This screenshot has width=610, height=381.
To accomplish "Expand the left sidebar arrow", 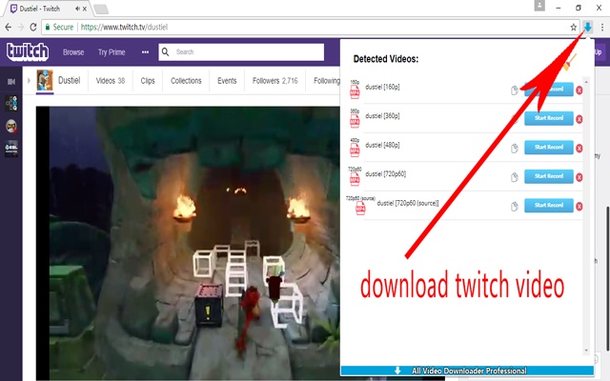I will coord(29,80).
